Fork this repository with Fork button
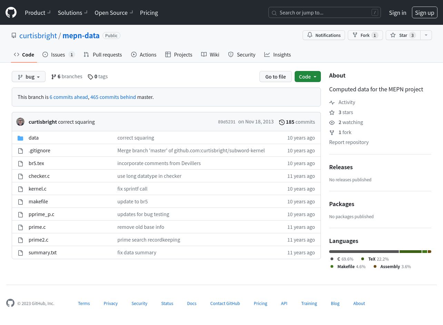This screenshot has width=443, height=325. pyautogui.click(x=365, y=35)
